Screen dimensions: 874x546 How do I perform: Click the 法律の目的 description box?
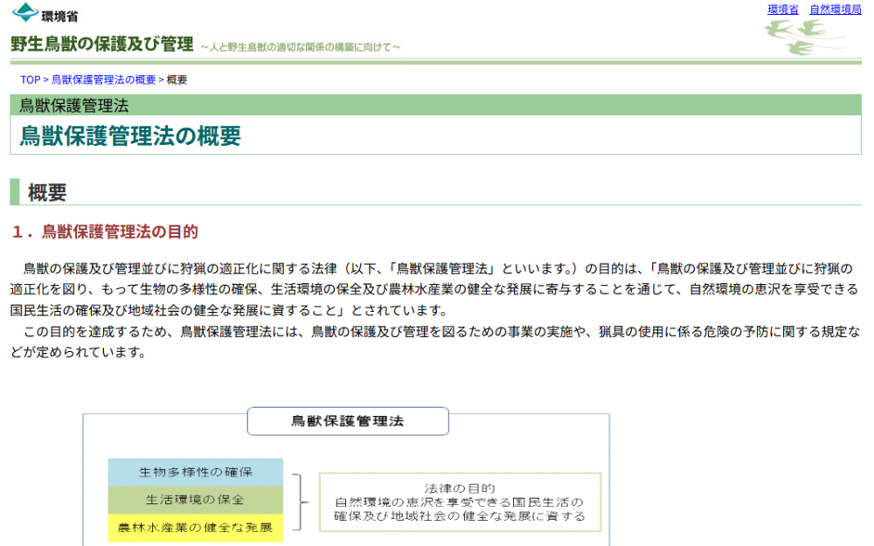coord(459,501)
